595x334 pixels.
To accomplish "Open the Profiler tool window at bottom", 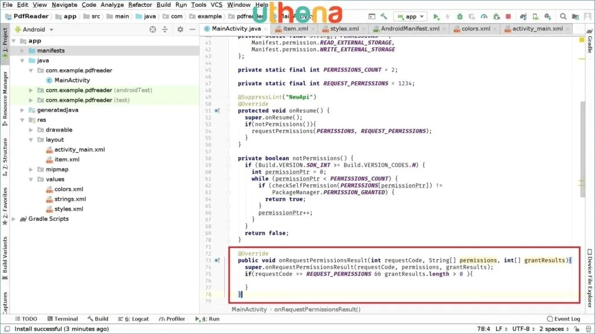I will 172,319.
